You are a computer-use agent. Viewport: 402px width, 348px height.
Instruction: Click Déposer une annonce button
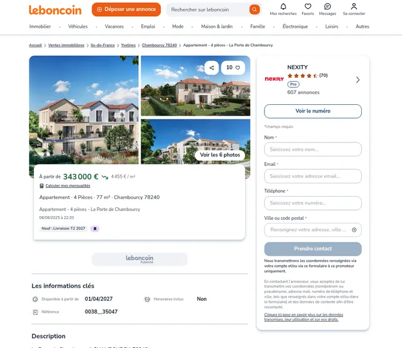126,9
